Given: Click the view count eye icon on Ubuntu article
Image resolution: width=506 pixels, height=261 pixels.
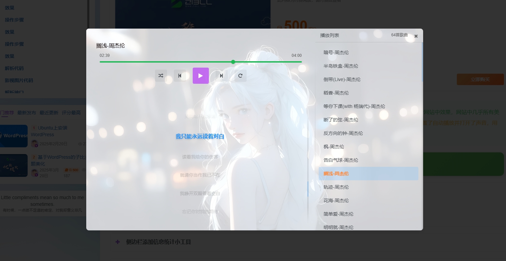Looking at the screenshot, I should [x=81, y=144].
